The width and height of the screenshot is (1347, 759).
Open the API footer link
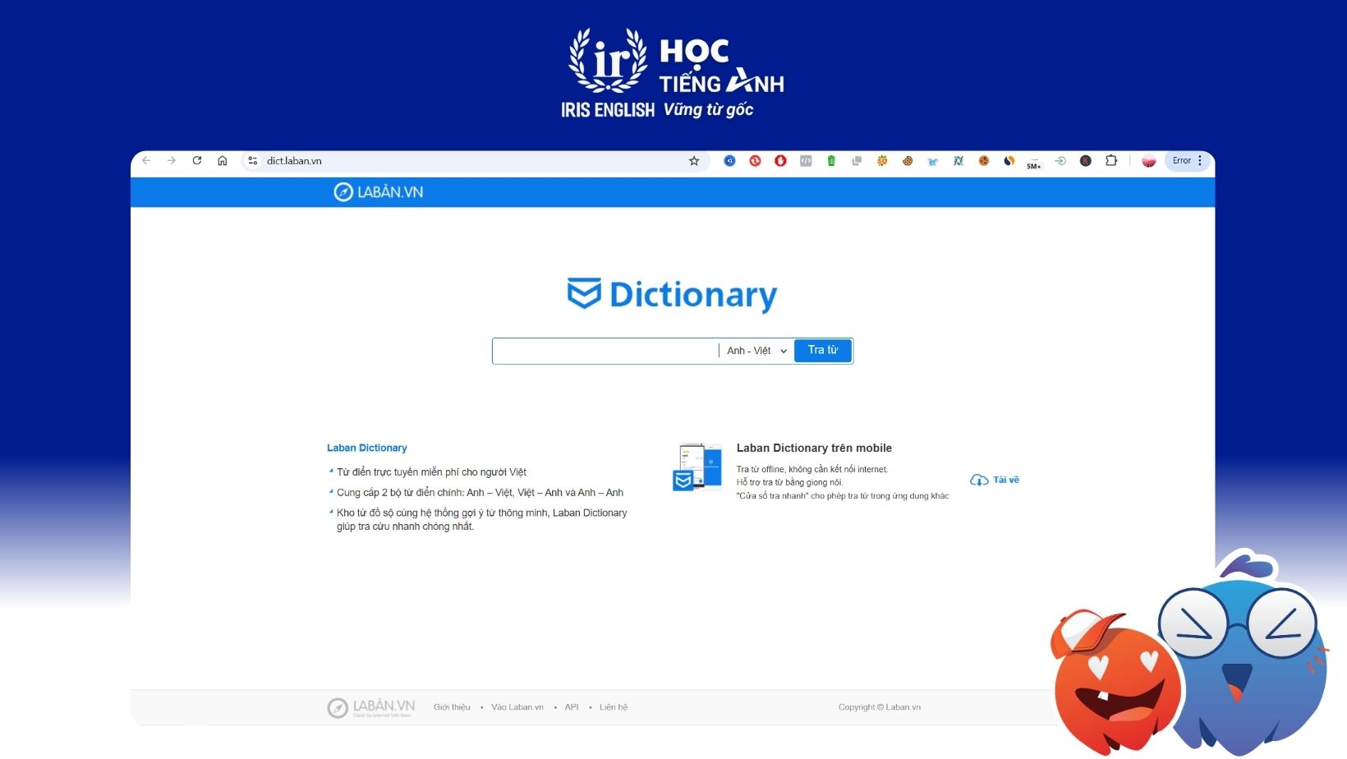point(572,707)
